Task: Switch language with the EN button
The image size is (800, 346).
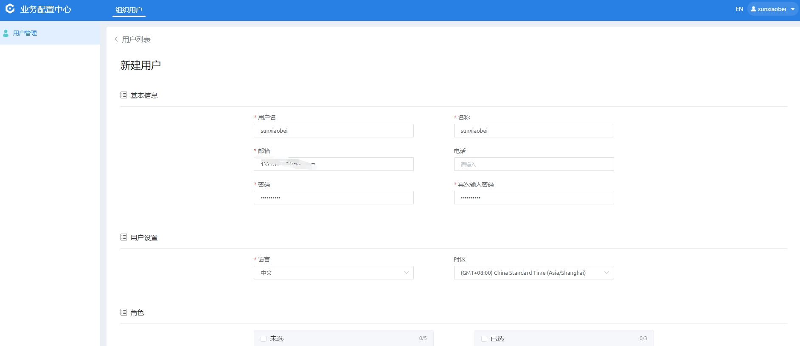Action: (x=739, y=9)
